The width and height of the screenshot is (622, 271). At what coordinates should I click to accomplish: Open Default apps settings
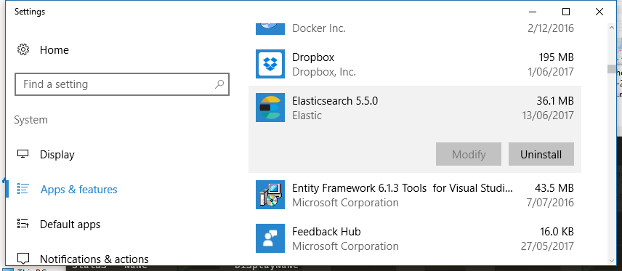tap(70, 225)
